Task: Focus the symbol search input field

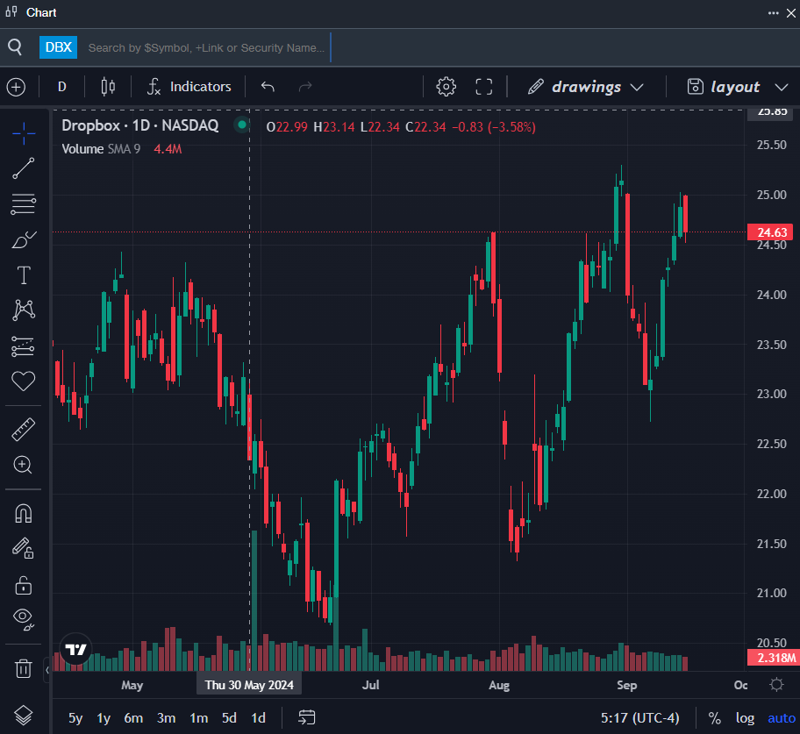Action: [x=206, y=48]
